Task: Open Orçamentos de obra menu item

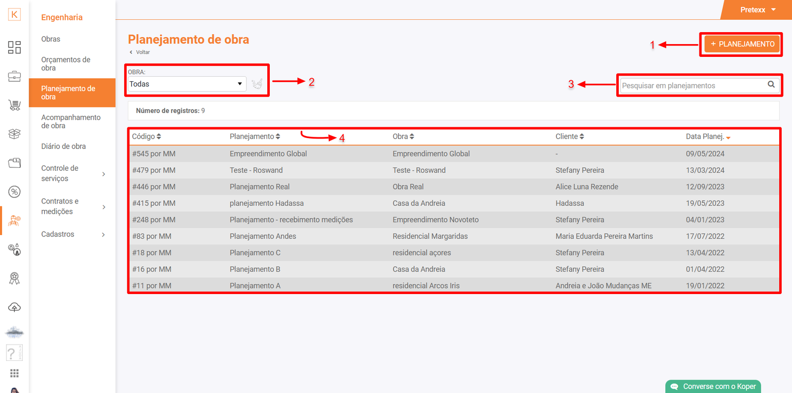Action: click(66, 64)
